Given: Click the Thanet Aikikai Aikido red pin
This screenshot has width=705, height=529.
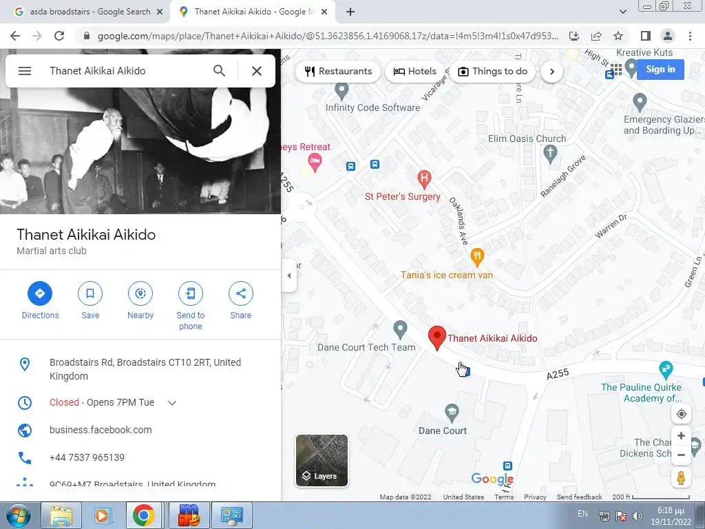Looking at the screenshot, I should point(436,338).
